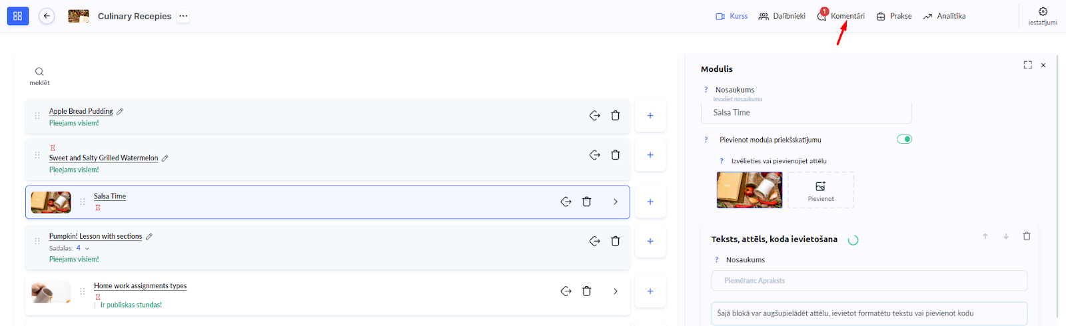Open the Sweet and Salty Grilled Watermelon link

click(x=103, y=158)
